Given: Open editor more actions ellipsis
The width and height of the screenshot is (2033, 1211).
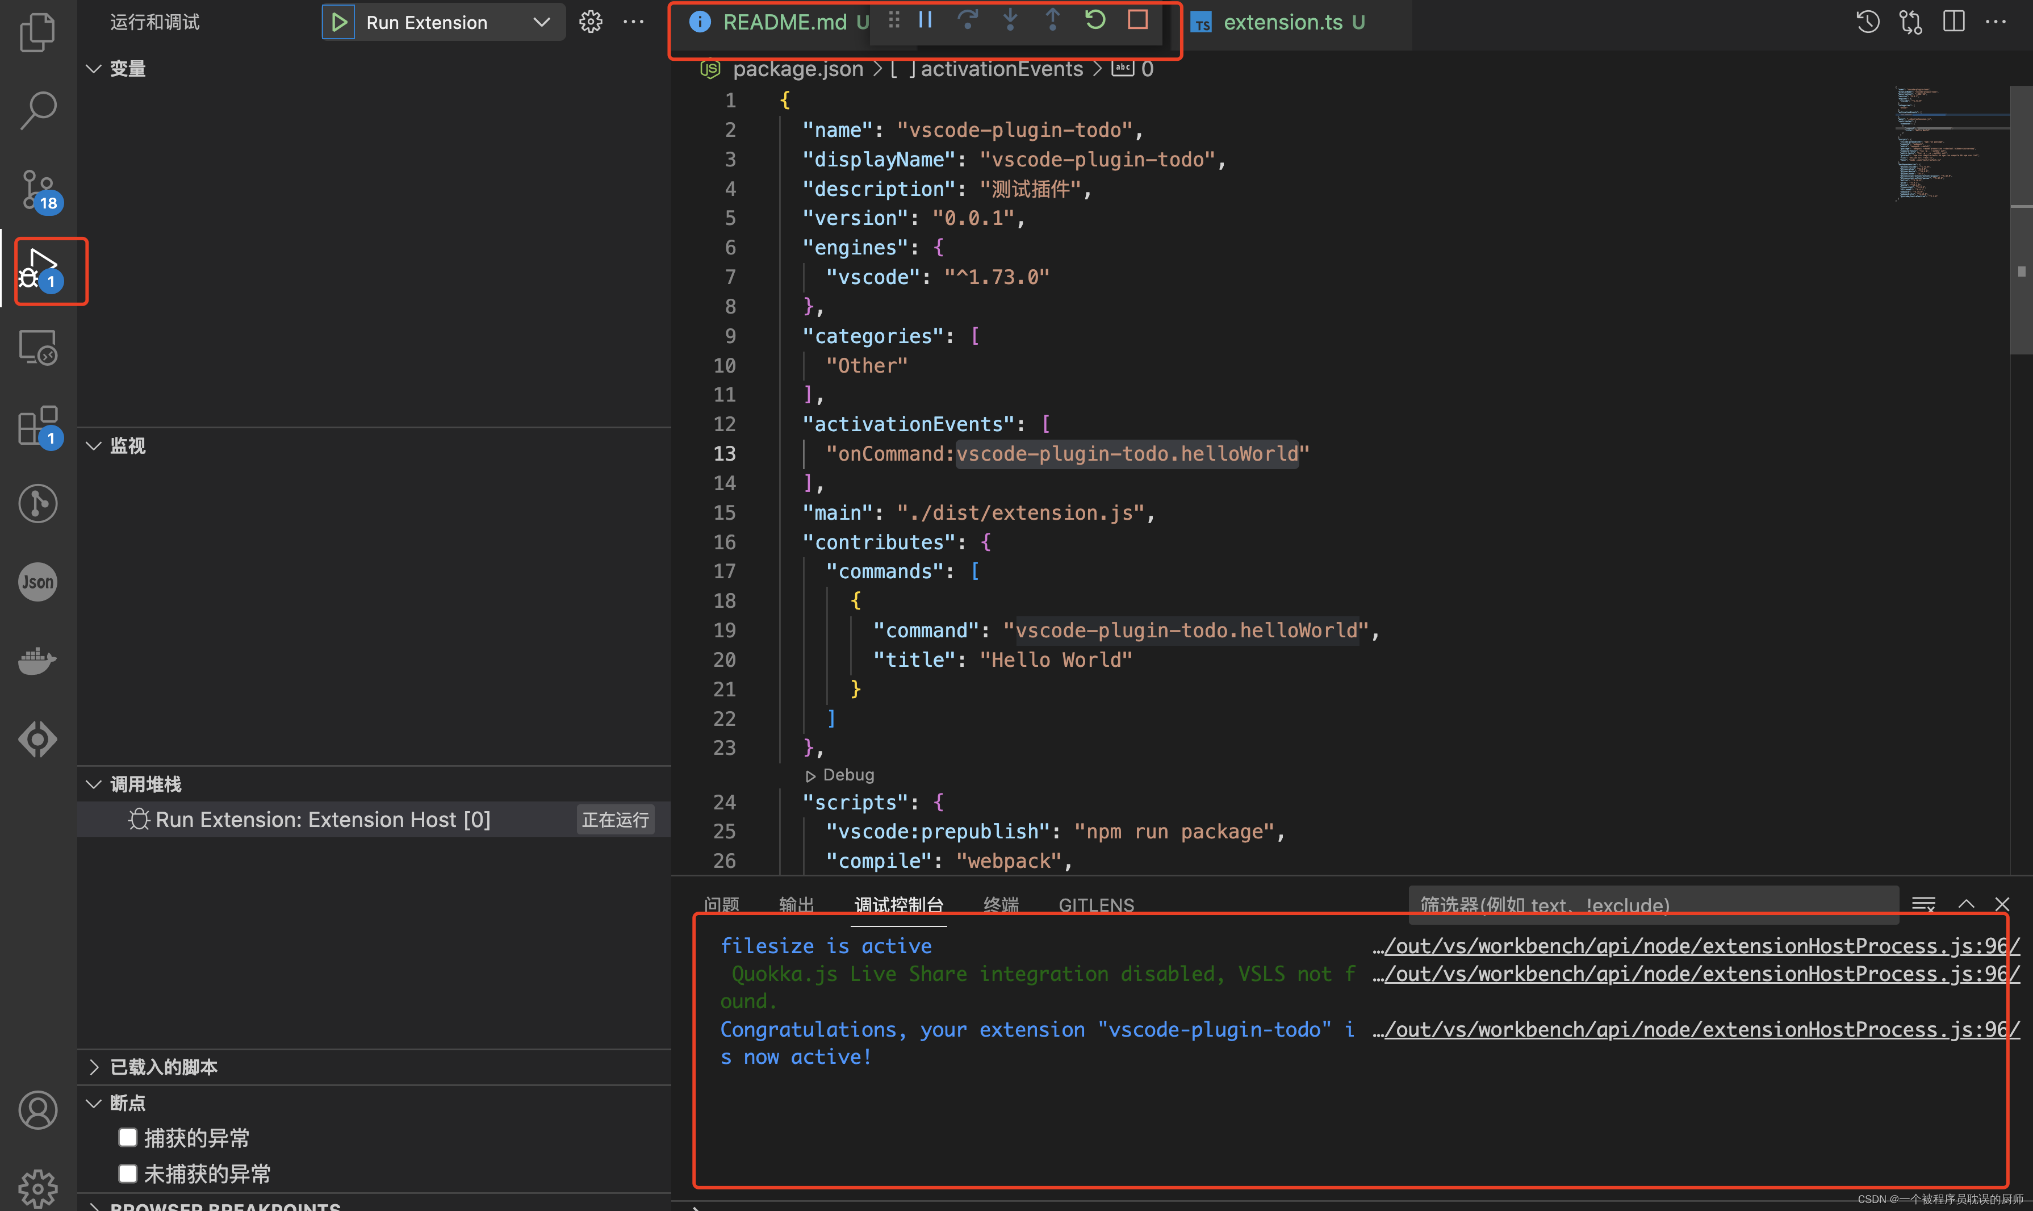Looking at the screenshot, I should click(1996, 22).
